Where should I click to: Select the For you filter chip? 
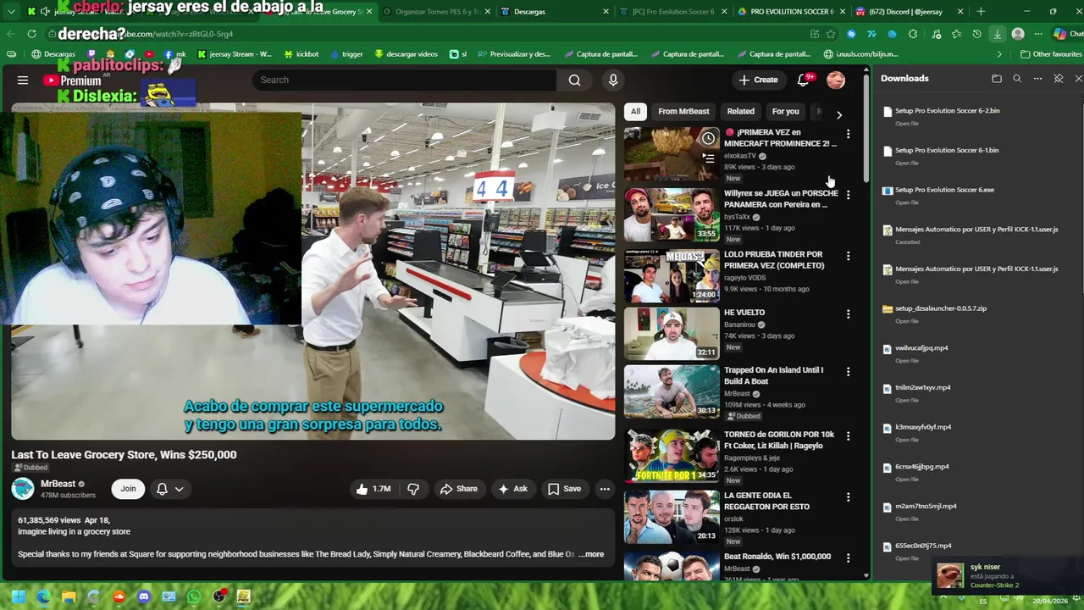pyautogui.click(x=785, y=111)
